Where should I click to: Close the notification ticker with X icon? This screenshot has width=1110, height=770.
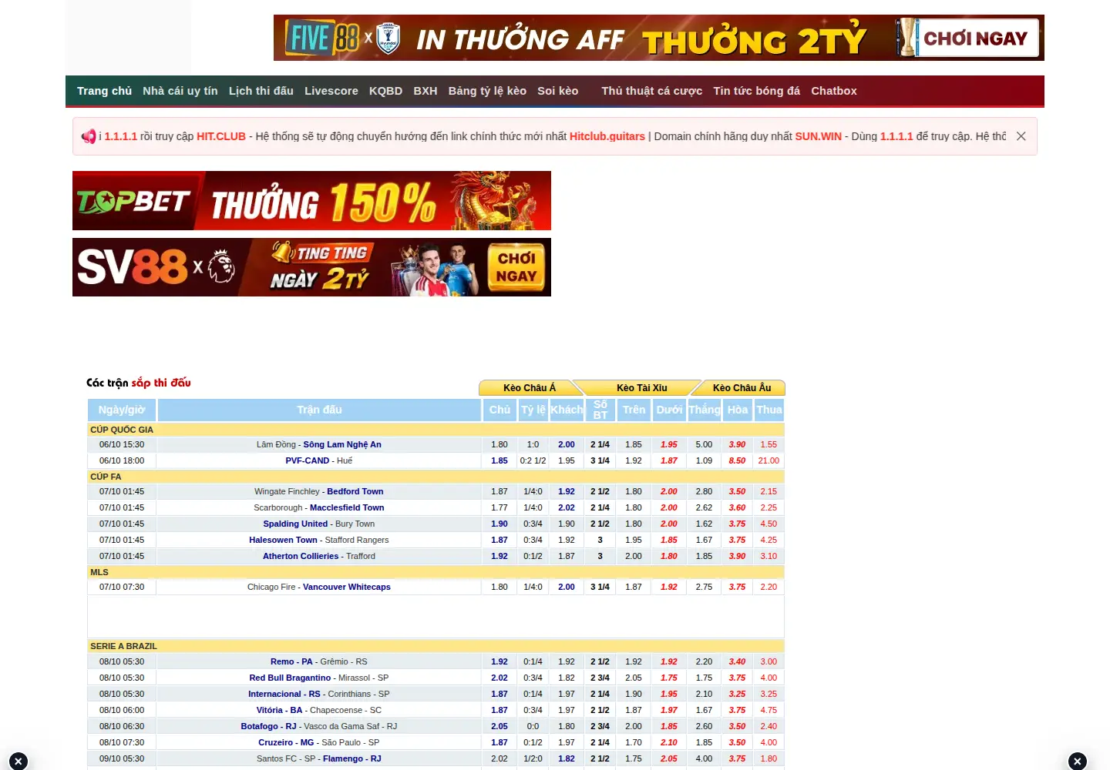tap(1021, 136)
